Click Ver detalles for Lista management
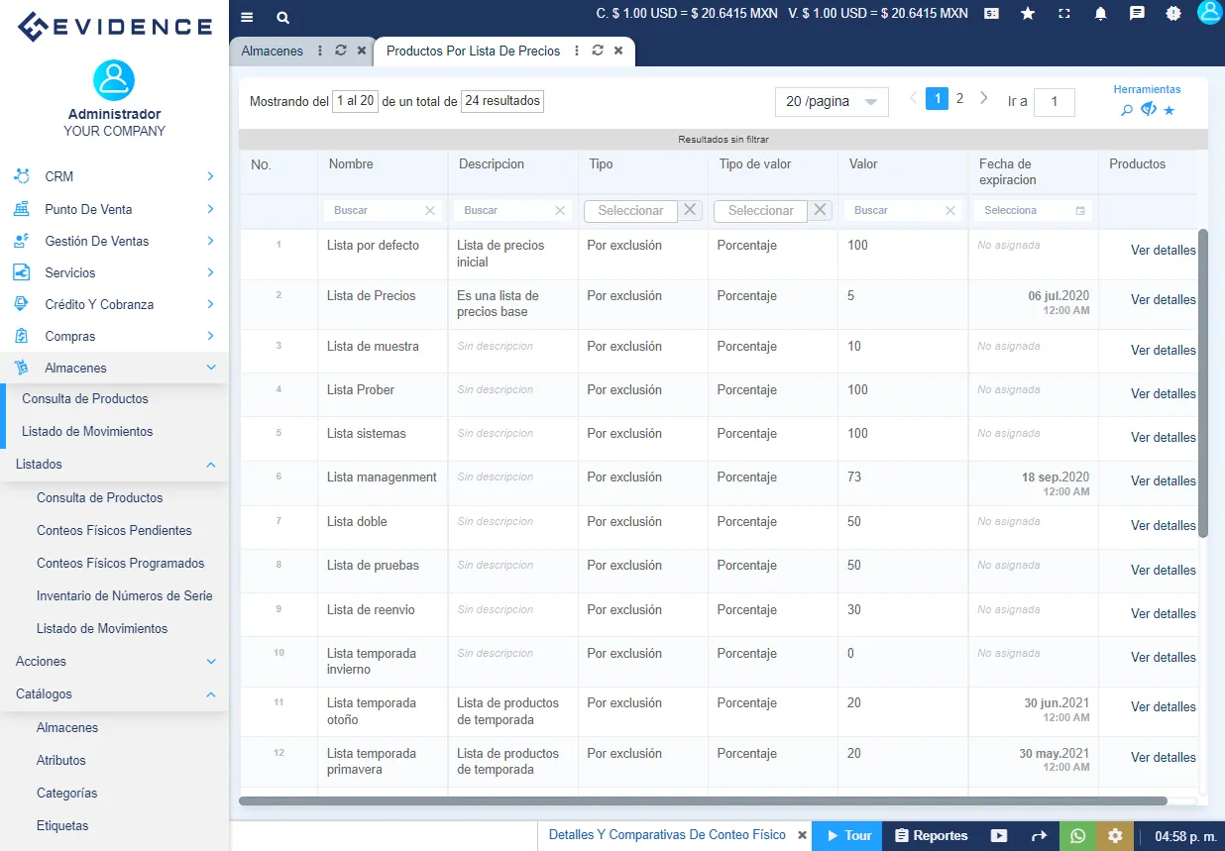The height and width of the screenshot is (851, 1225). [x=1163, y=481]
